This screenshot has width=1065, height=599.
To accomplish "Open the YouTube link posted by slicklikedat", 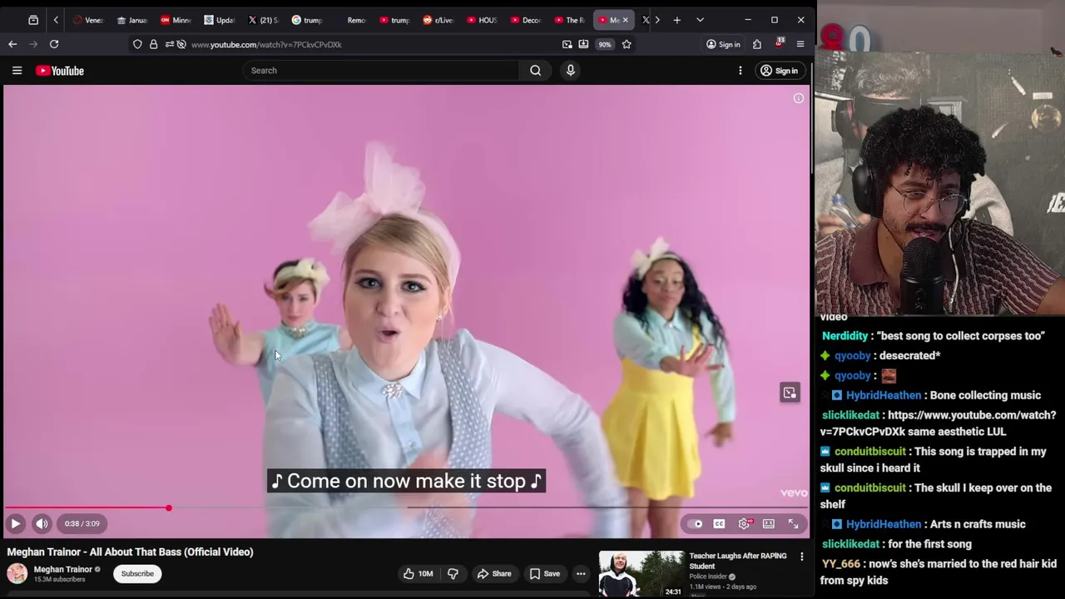I will [938, 423].
